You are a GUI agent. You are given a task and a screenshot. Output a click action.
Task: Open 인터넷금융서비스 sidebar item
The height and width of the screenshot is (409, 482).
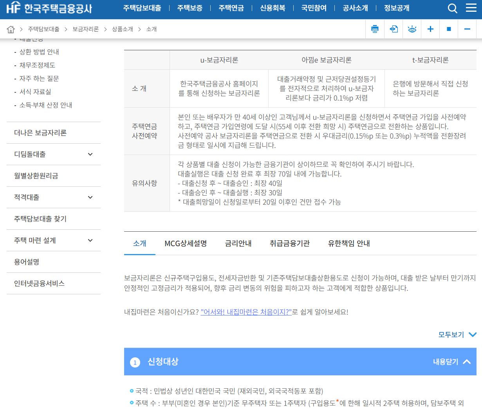click(x=54, y=283)
